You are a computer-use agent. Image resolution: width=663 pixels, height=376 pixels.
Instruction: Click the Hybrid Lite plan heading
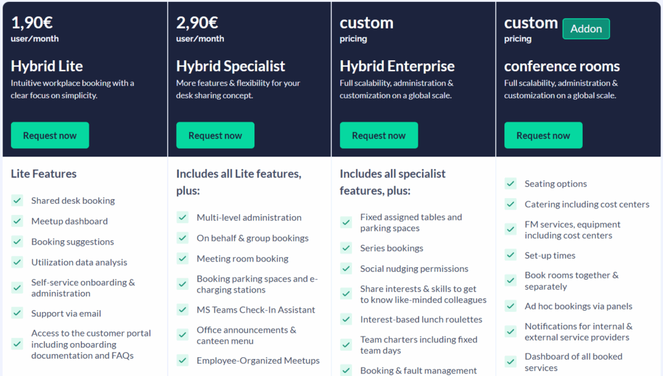[47, 66]
